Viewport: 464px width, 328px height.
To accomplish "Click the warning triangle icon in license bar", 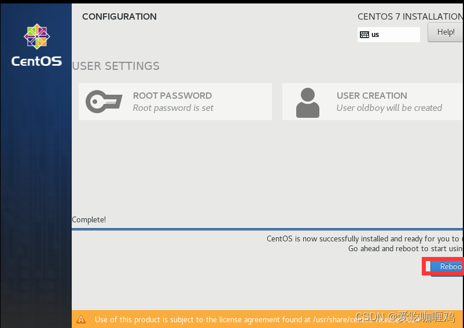I will 81,319.
